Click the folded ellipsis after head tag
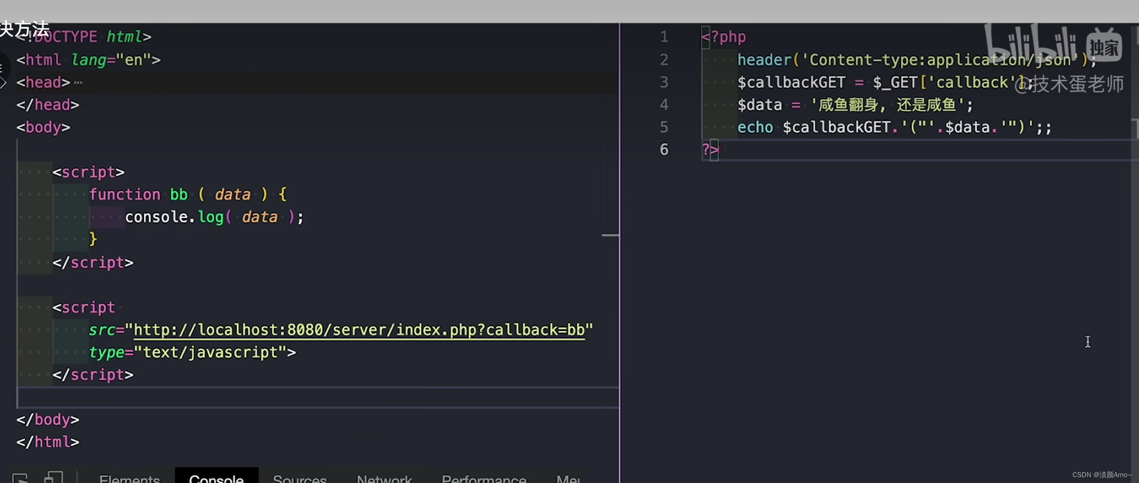1139x483 pixels. (78, 83)
